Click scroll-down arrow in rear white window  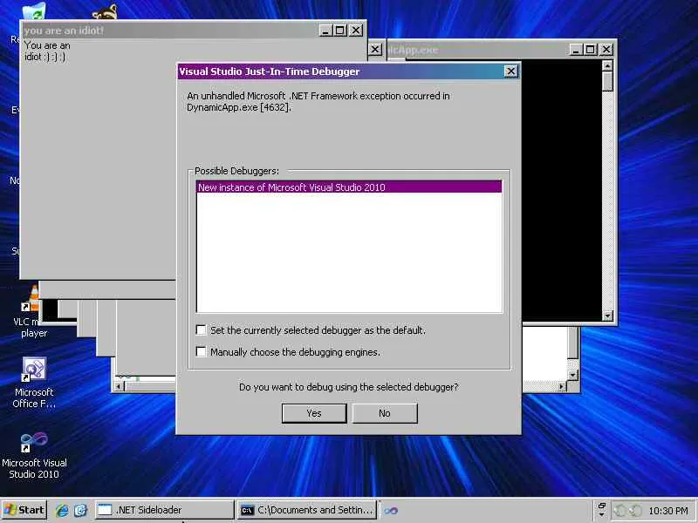tap(572, 376)
